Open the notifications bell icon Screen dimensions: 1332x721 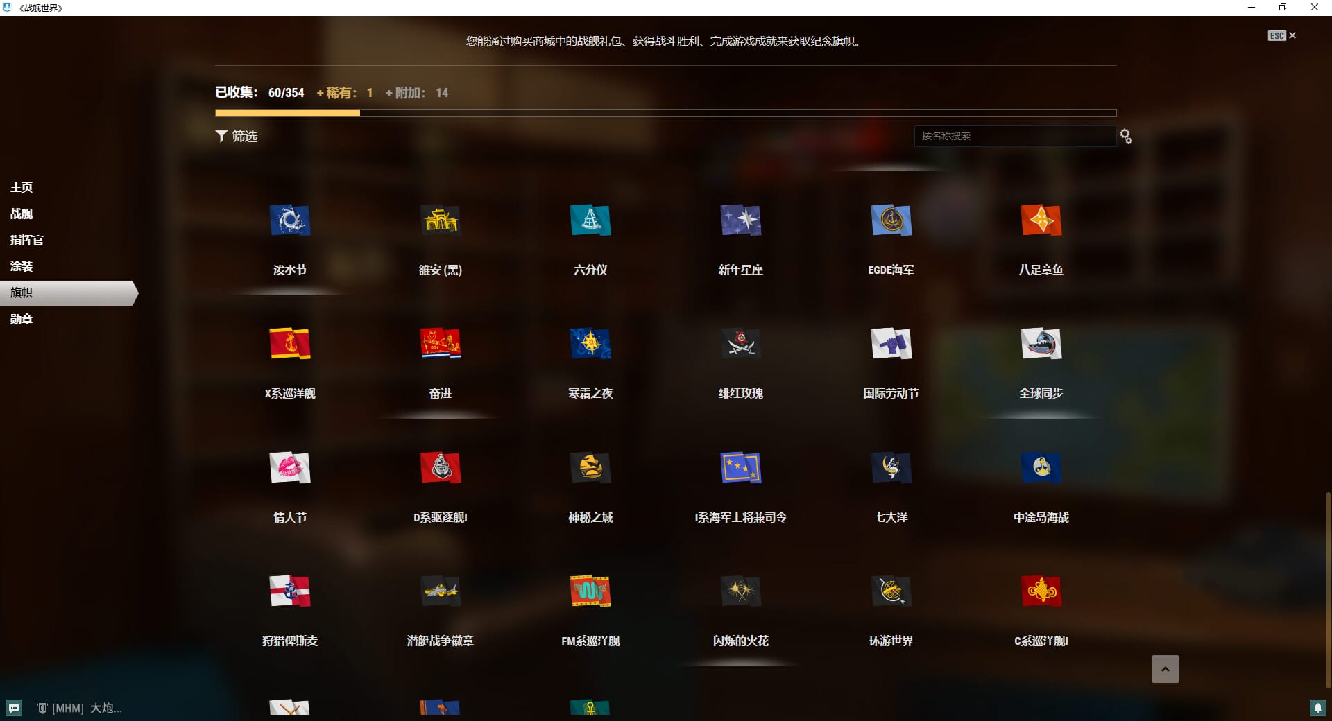pos(1317,708)
